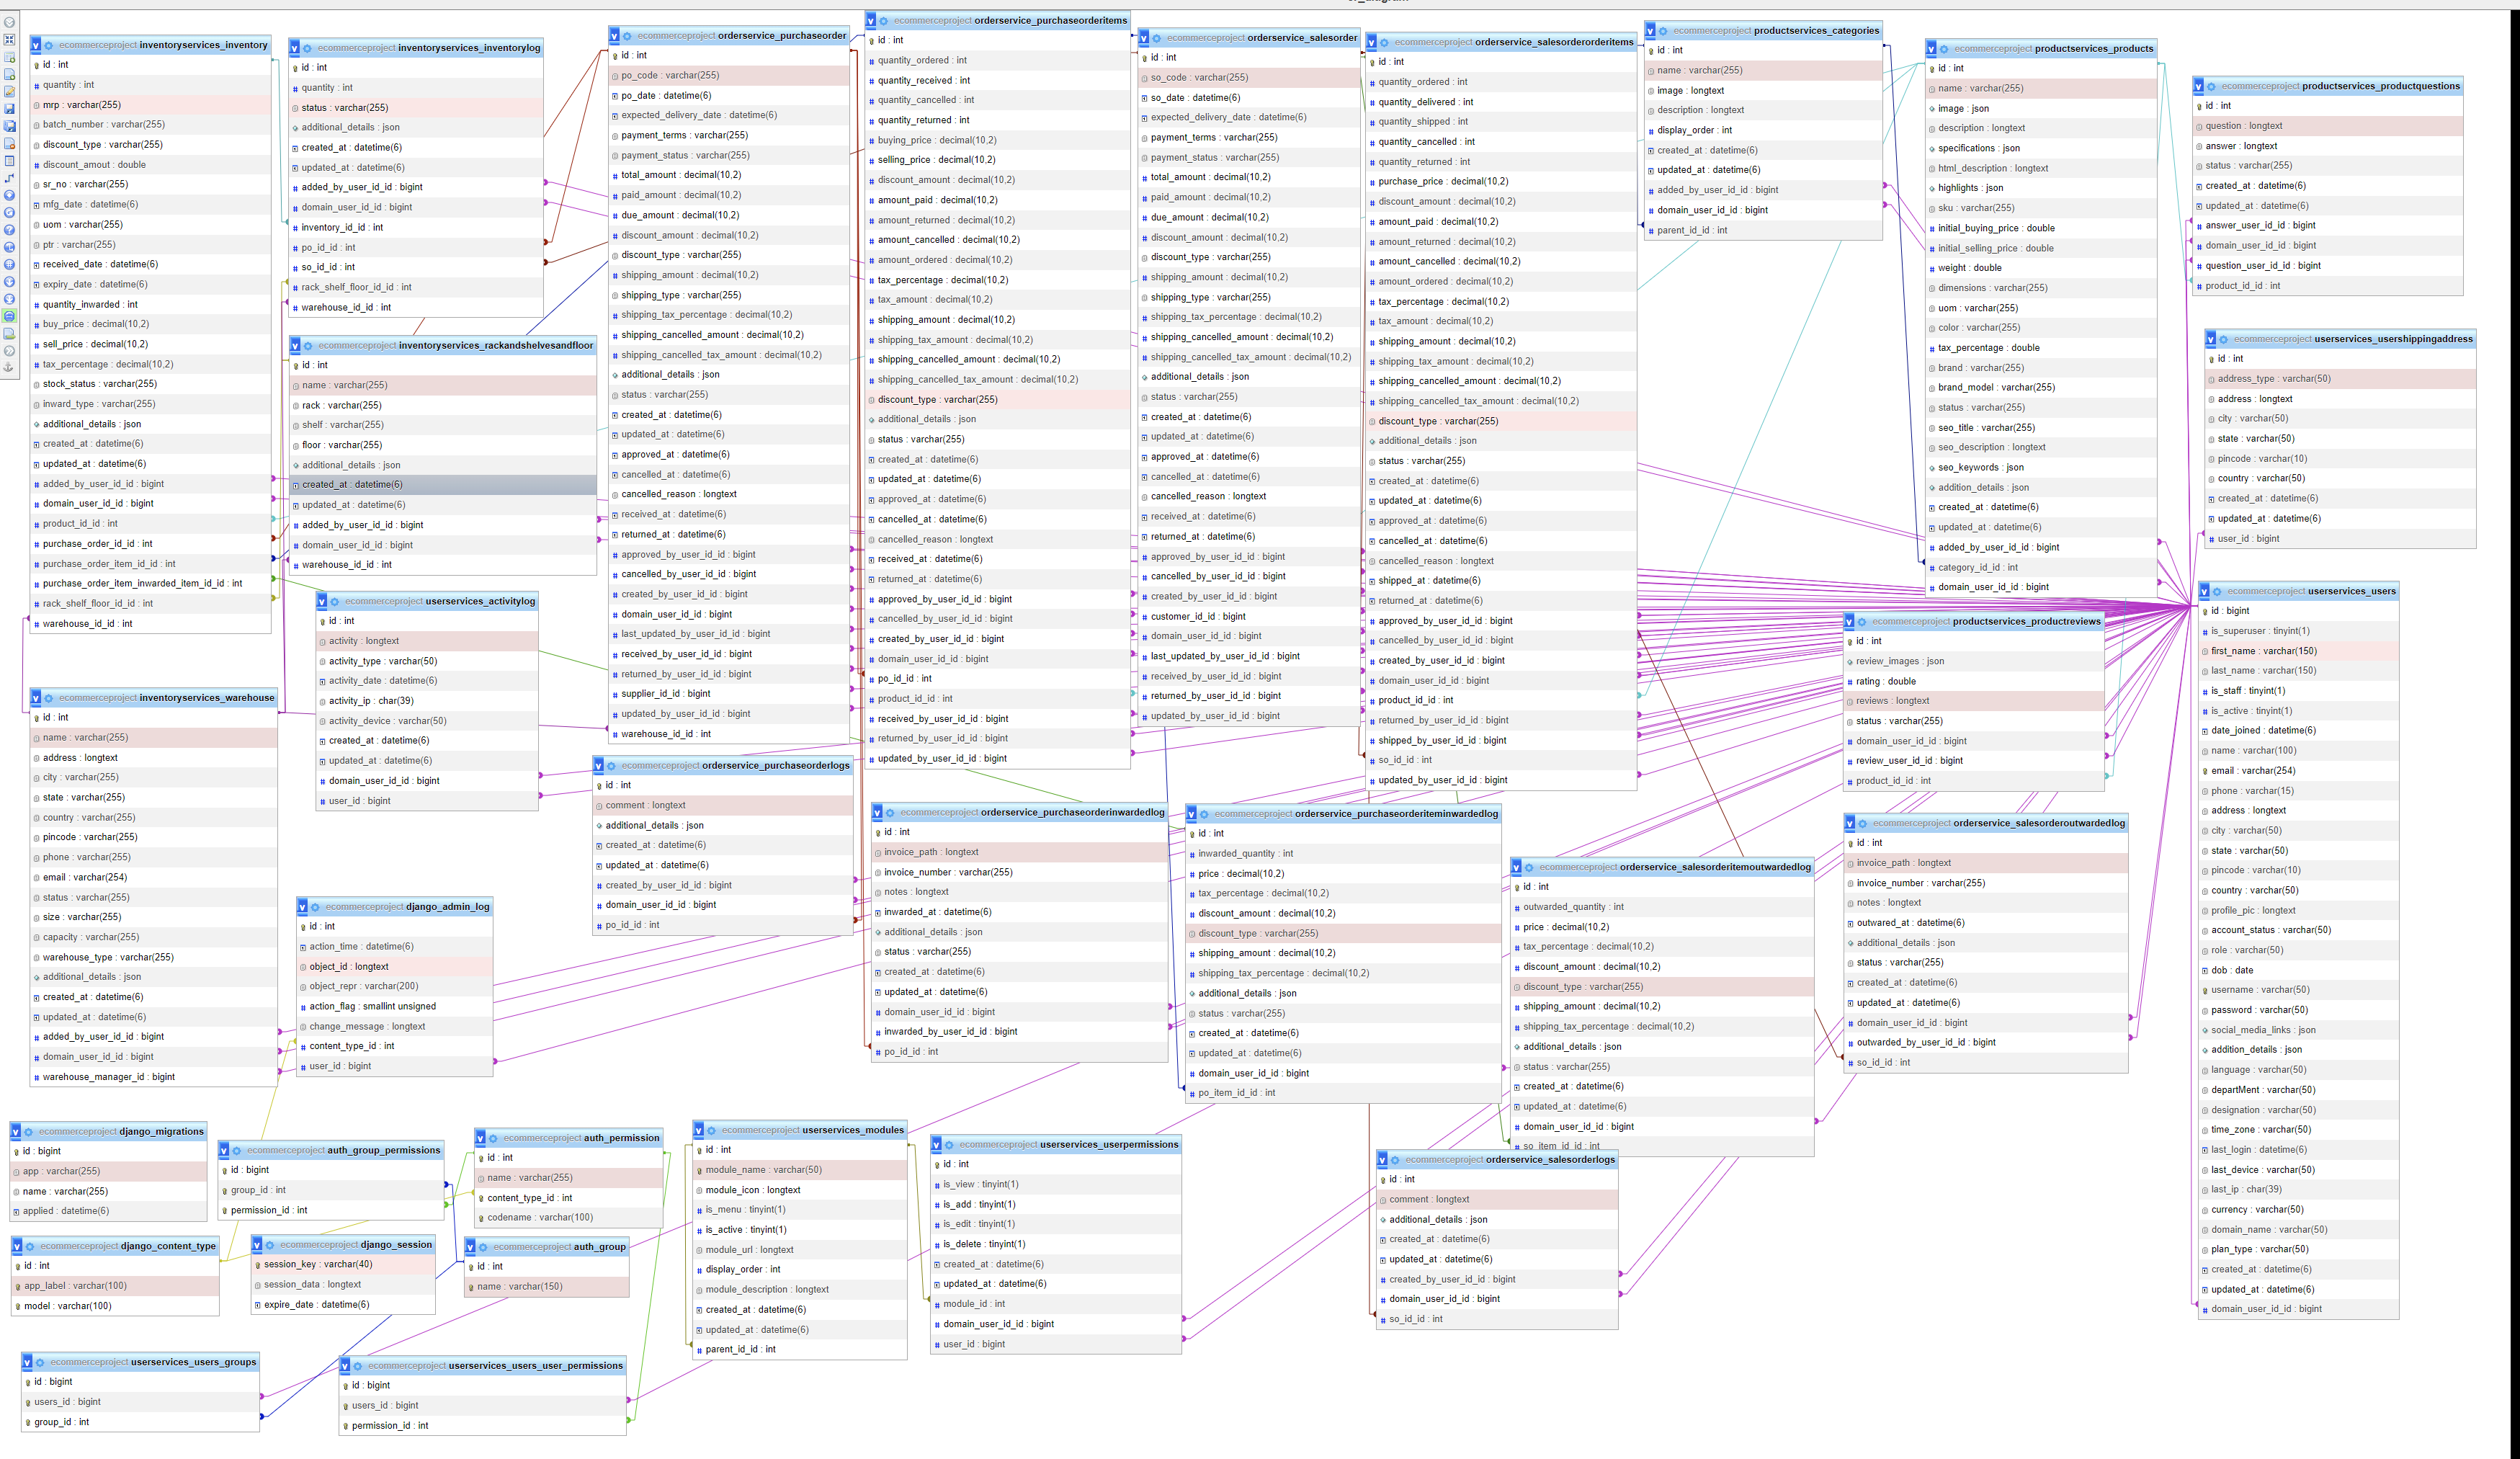Select the orderservice_salesorderoutwardedlog table title
2520x1459 pixels.
coord(2039,824)
